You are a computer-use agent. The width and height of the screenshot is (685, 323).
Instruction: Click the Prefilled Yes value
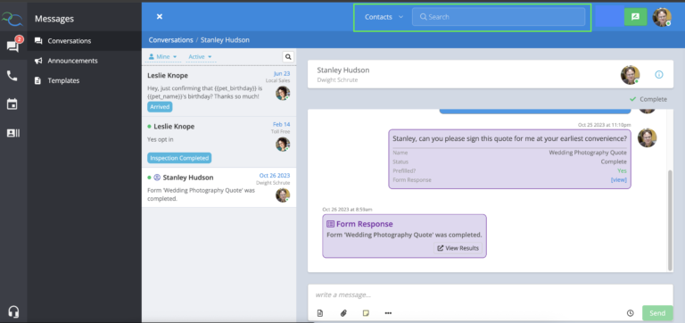tap(622, 171)
